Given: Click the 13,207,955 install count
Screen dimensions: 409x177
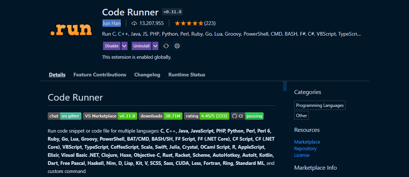Looking at the screenshot, I should [152, 23].
